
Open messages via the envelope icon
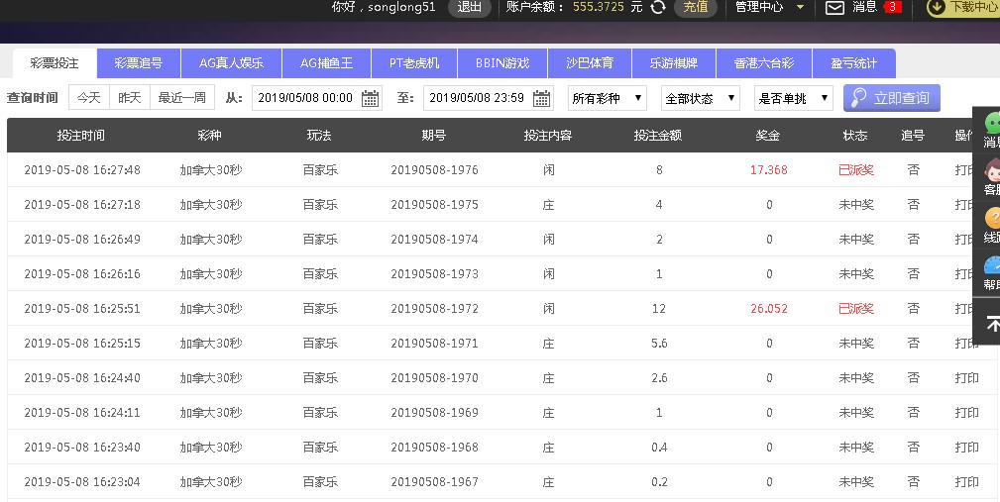pos(834,8)
